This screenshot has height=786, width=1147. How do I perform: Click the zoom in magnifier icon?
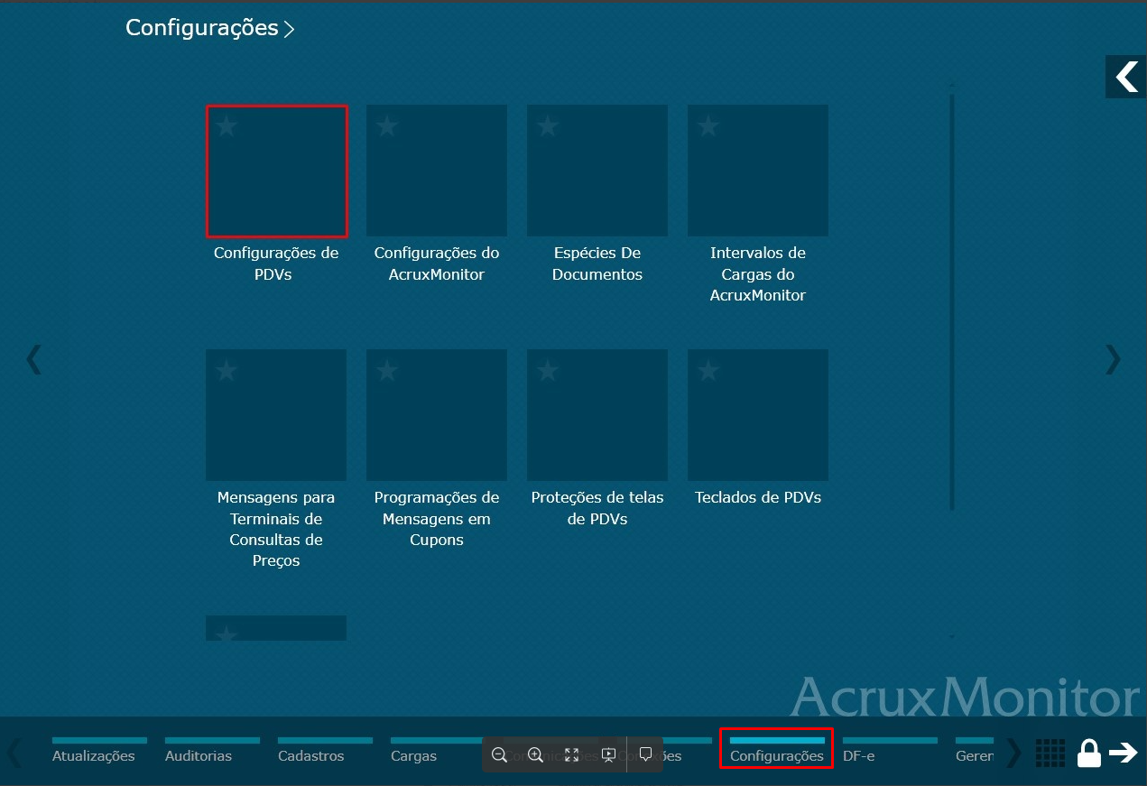coord(535,754)
